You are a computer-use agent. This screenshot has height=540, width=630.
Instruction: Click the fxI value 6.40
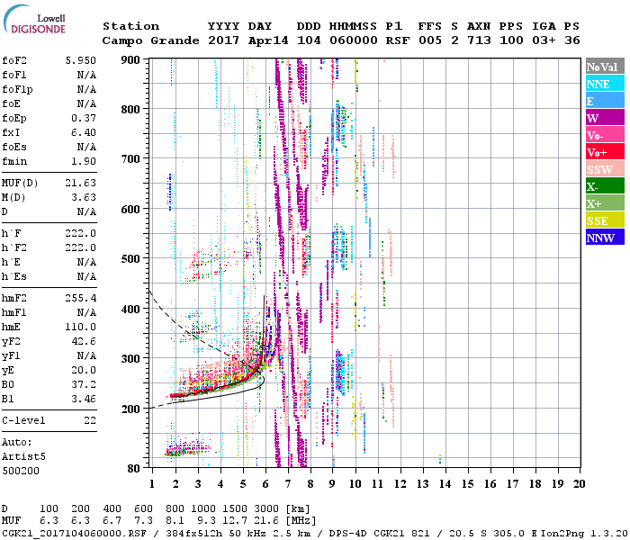point(84,132)
